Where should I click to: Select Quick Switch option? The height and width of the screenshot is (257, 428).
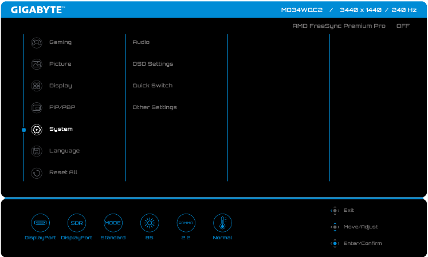[x=152, y=86]
